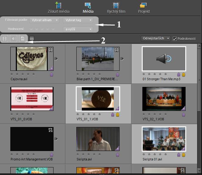This screenshot has height=175, width=202.
Task: Select the Skripta.avi thumbnail
Action: (x=98, y=139)
